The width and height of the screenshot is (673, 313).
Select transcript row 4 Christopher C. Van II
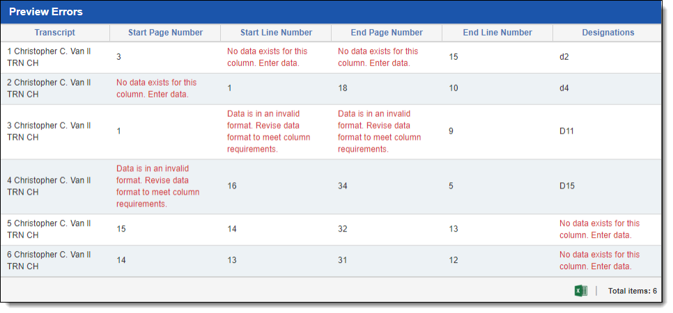pos(49,186)
